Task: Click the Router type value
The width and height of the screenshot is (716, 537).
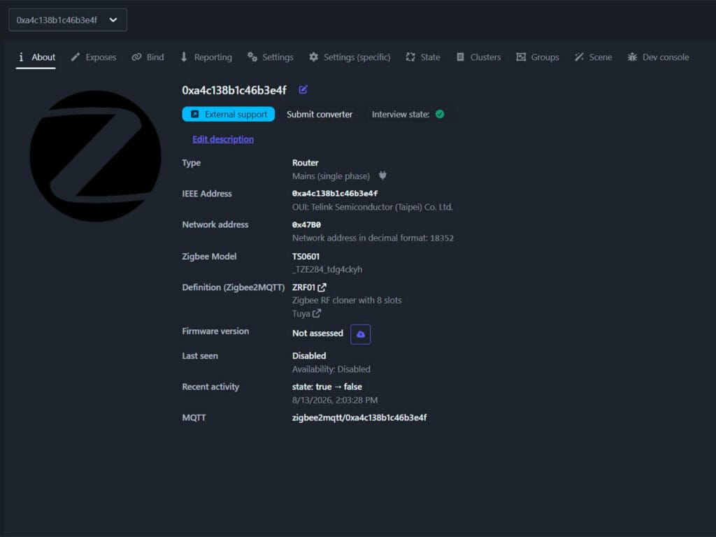Action: [305, 162]
